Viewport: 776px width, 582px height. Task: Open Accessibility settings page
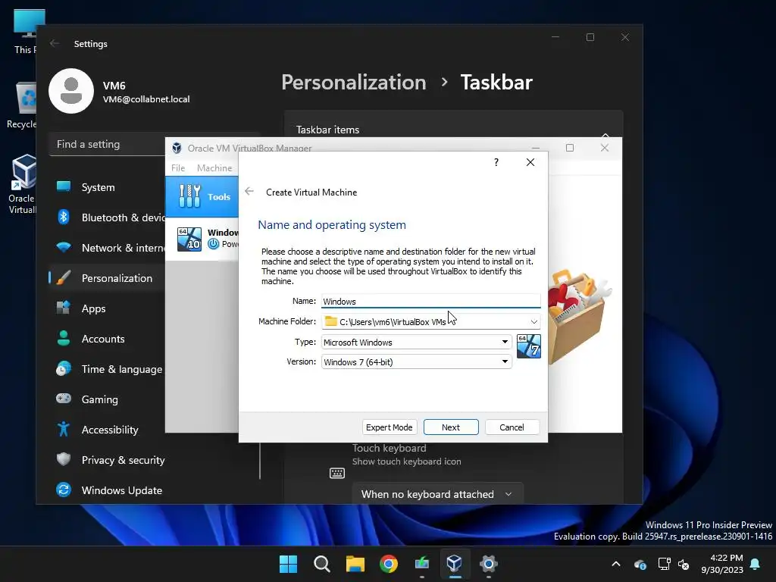[108, 430]
